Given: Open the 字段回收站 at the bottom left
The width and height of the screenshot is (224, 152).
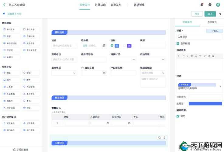Looking at the screenshot, I should coord(21,150).
